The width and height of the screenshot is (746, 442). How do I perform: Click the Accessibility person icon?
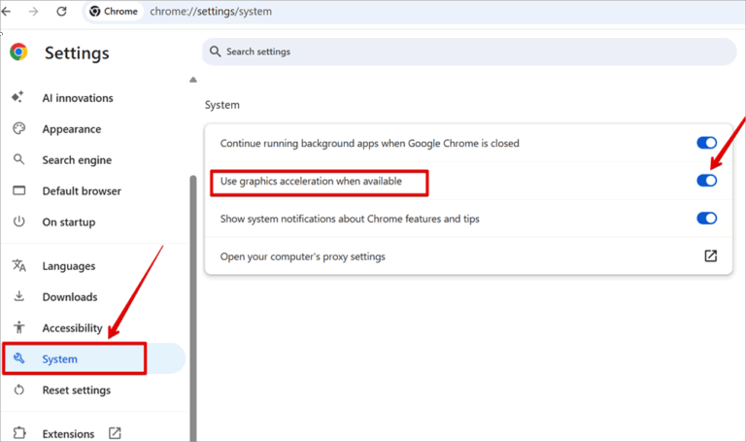19,326
